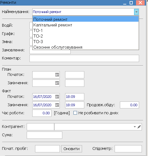
Task: Click the Оновити button
Action: [71, 149]
